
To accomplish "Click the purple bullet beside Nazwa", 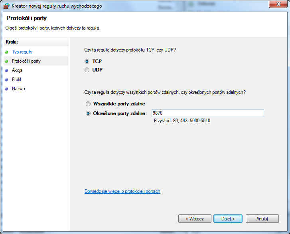I will click(6, 89).
